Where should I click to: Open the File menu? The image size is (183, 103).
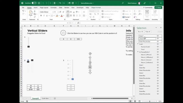tap(23, 8)
